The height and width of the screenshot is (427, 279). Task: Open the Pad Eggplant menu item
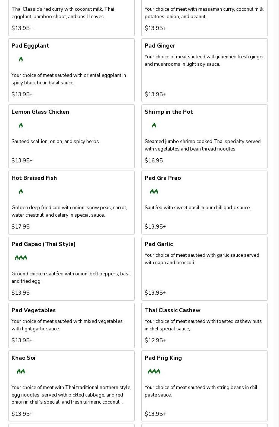coord(31,46)
